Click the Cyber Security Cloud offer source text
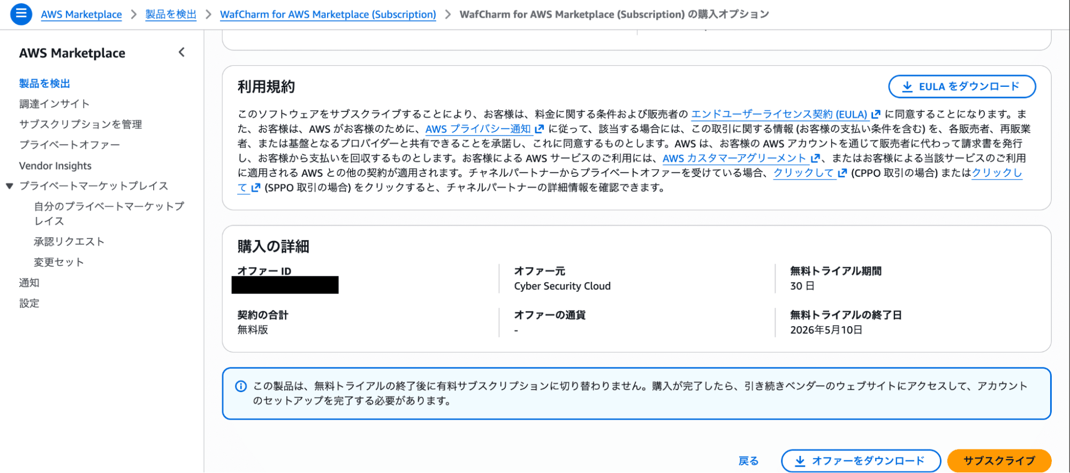The height and width of the screenshot is (473, 1070). click(562, 286)
